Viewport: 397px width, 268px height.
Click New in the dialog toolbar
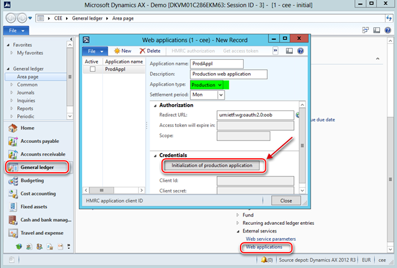(x=123, y=51)
